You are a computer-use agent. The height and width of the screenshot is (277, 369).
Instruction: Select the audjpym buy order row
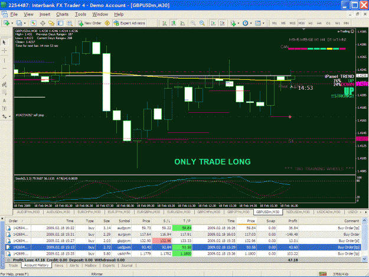183,228
